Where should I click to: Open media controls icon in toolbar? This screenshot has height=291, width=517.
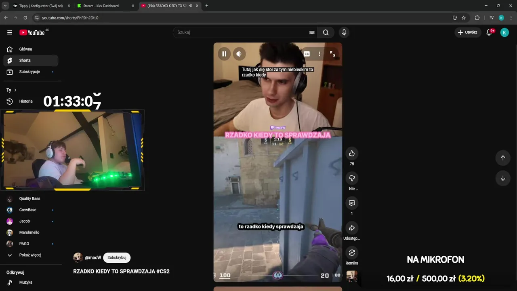pyautogui.click(x=492, y=18)
